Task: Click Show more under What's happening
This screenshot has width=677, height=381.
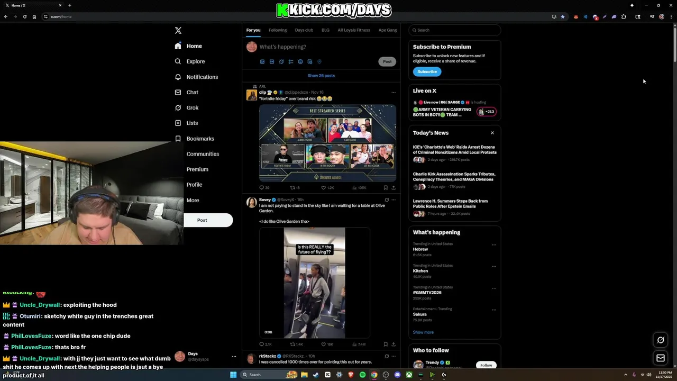Action: pos(423,332)
